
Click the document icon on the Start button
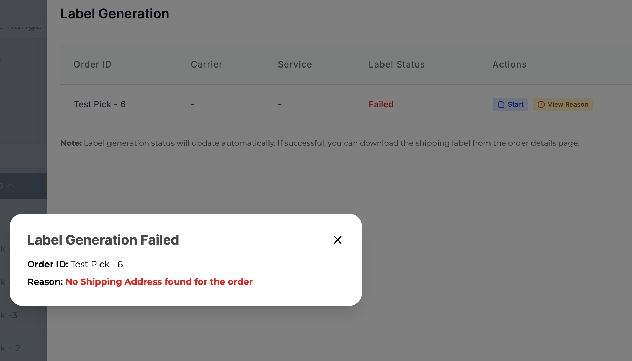(501, 104)
